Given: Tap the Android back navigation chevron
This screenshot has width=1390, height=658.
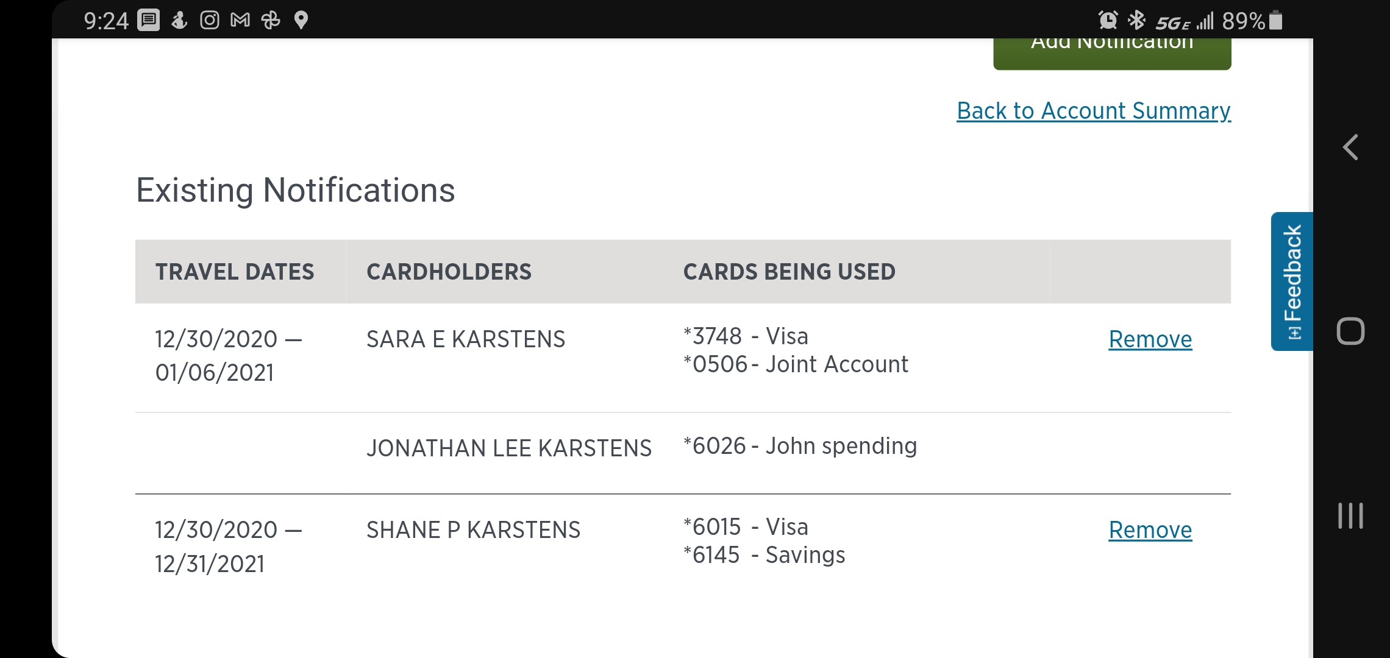Looking at the screenshot, I should 1350,147.
